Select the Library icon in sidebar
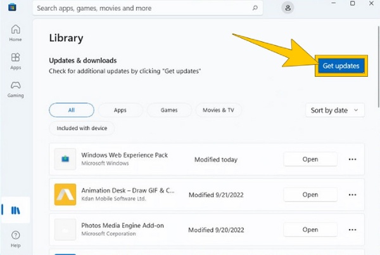Image resolution: width=380 pixels, height=255 pixels. coord(15,210)
